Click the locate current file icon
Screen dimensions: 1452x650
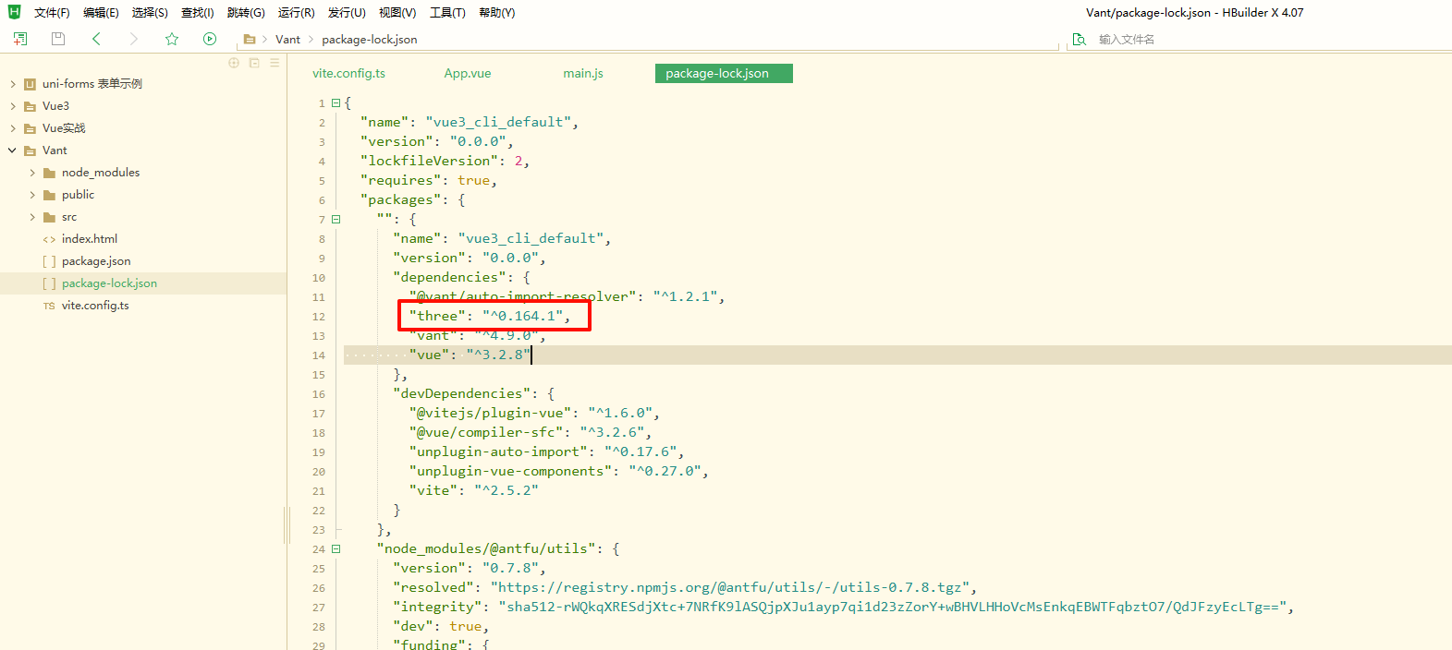coord(234,63)
